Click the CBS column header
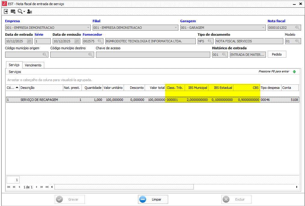This screenshot has height=206, width=305. tap(247, 88)
